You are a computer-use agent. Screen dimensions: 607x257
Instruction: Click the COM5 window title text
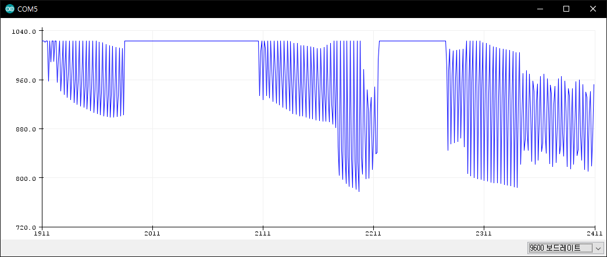[28, 9]
